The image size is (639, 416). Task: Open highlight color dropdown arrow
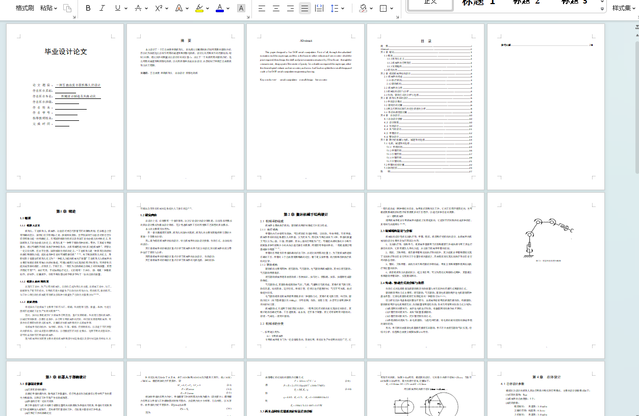coord(208,8)
